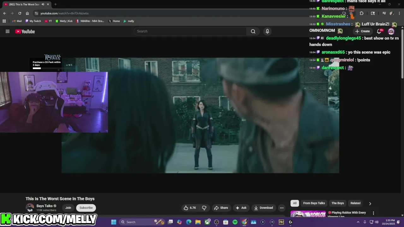Open the Mail bookmark
This screenshot has width=404, height=227.
point(17,21)
